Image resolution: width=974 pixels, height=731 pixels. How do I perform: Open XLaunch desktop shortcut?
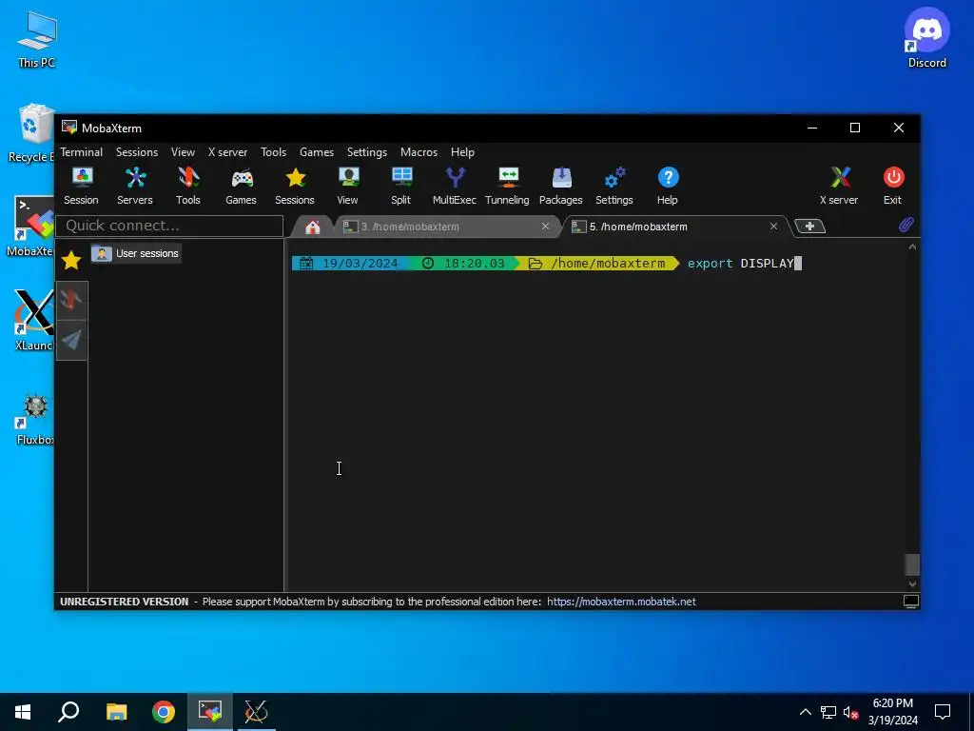tap(33, 320)
